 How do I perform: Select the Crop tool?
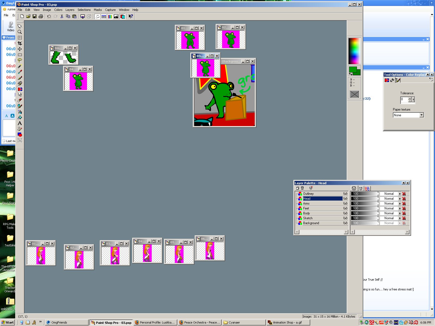click(20, 43)
